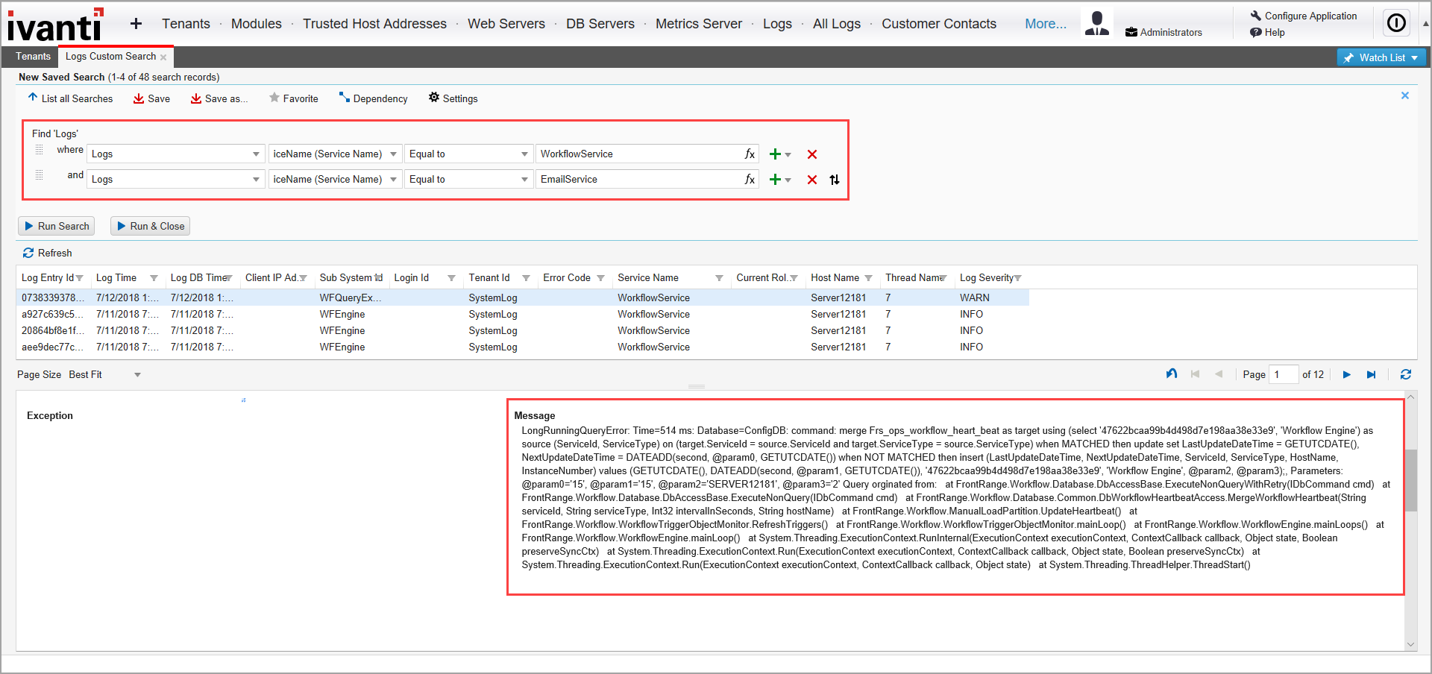The width and height of the screenshot is (1432, 674).
Task: Open Host Name column filter
Action: pos(868,278)
